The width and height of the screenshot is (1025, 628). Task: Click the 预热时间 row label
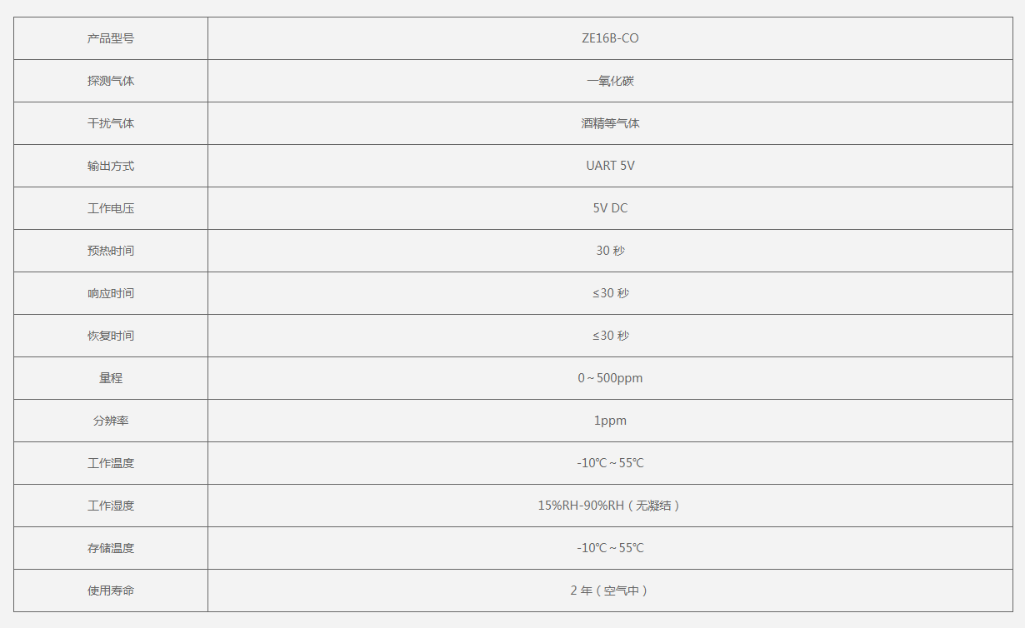(111, 252)
